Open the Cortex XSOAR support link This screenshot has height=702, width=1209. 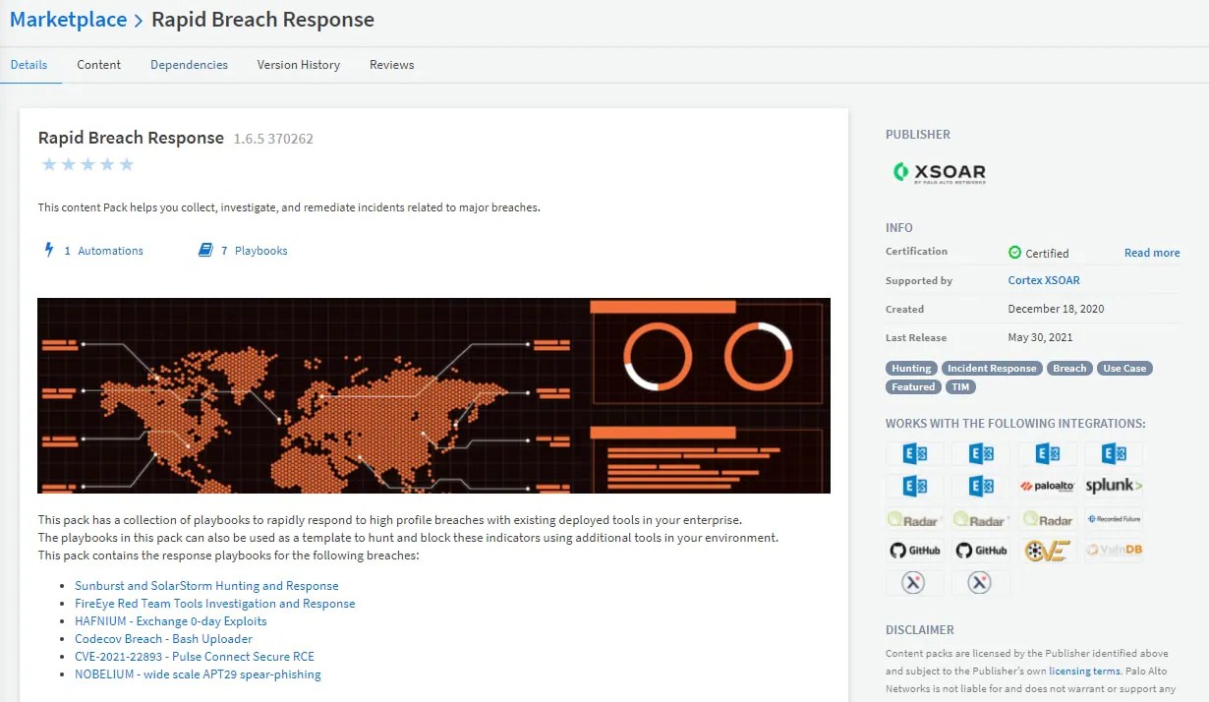click(1044, 280)
